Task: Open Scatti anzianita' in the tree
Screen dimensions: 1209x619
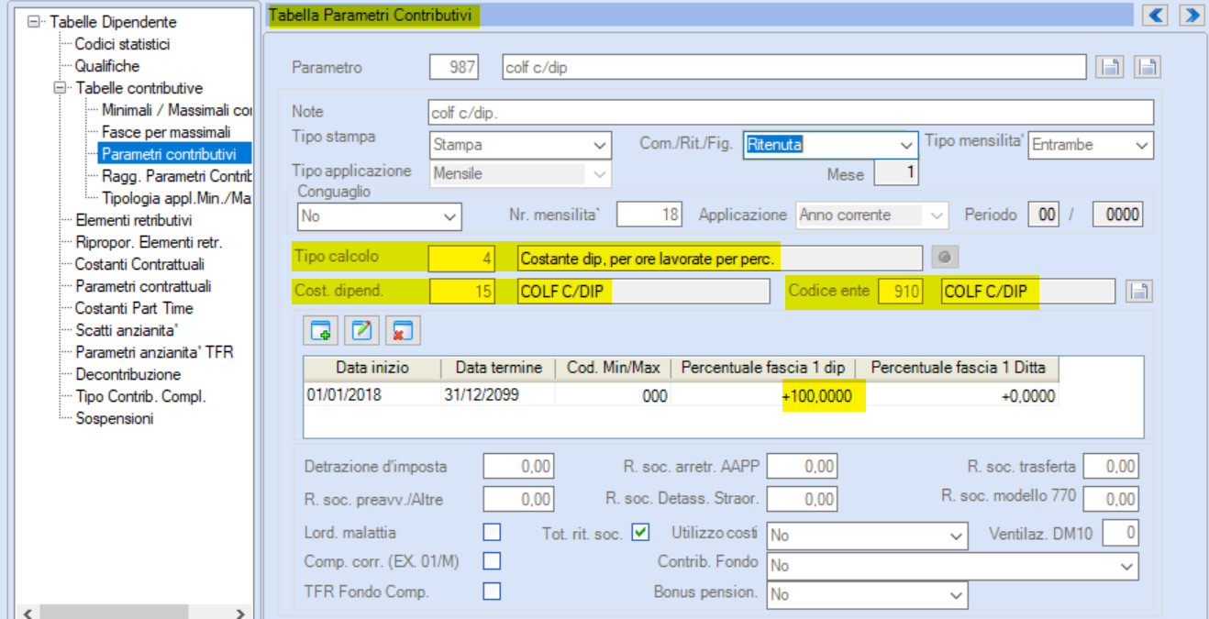Action: pos(128,330)
